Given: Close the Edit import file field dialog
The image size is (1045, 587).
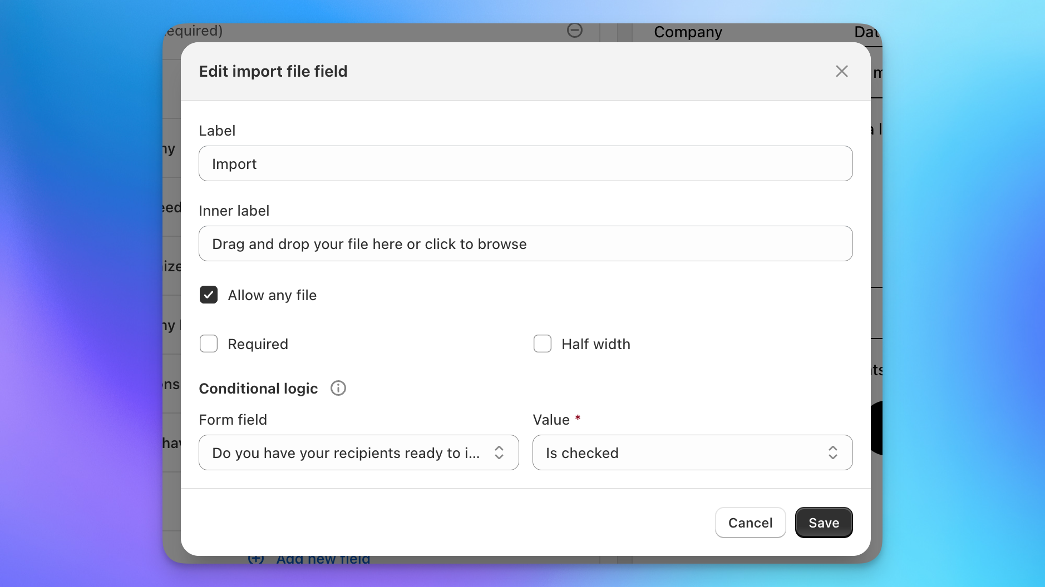Looking at the screenshot, I should [x=841, y=71].
